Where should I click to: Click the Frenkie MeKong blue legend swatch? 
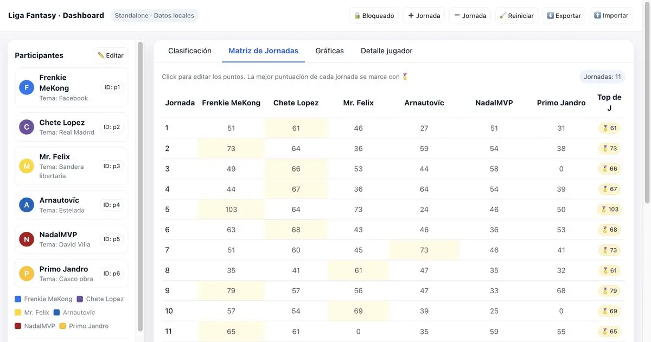coord(18,299)
